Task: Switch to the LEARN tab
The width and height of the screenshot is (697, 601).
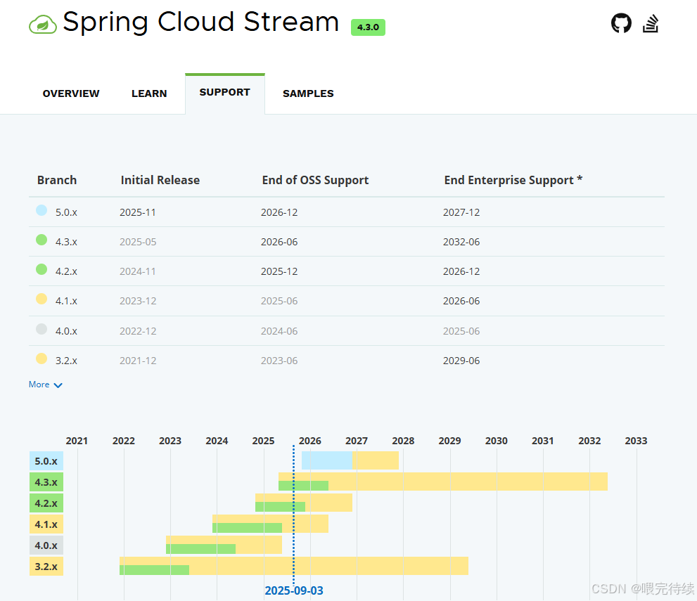Action: tap(149, 93)
